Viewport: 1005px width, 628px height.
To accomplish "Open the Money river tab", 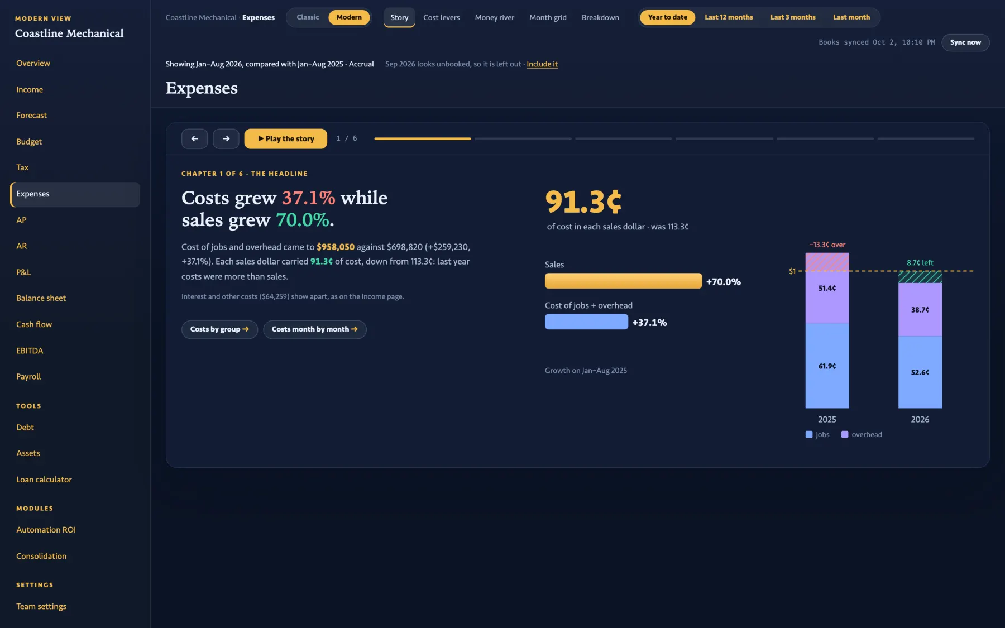I will (x=495, y=17).
